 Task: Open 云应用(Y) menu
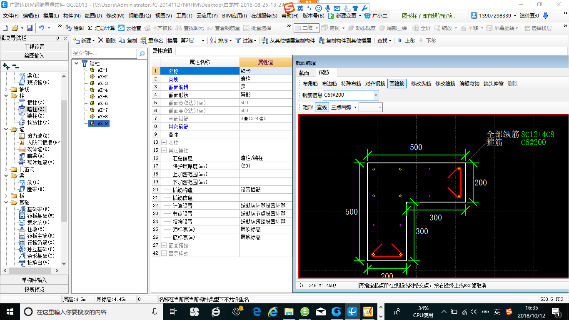pyautogui.click(x=207, y=16)
